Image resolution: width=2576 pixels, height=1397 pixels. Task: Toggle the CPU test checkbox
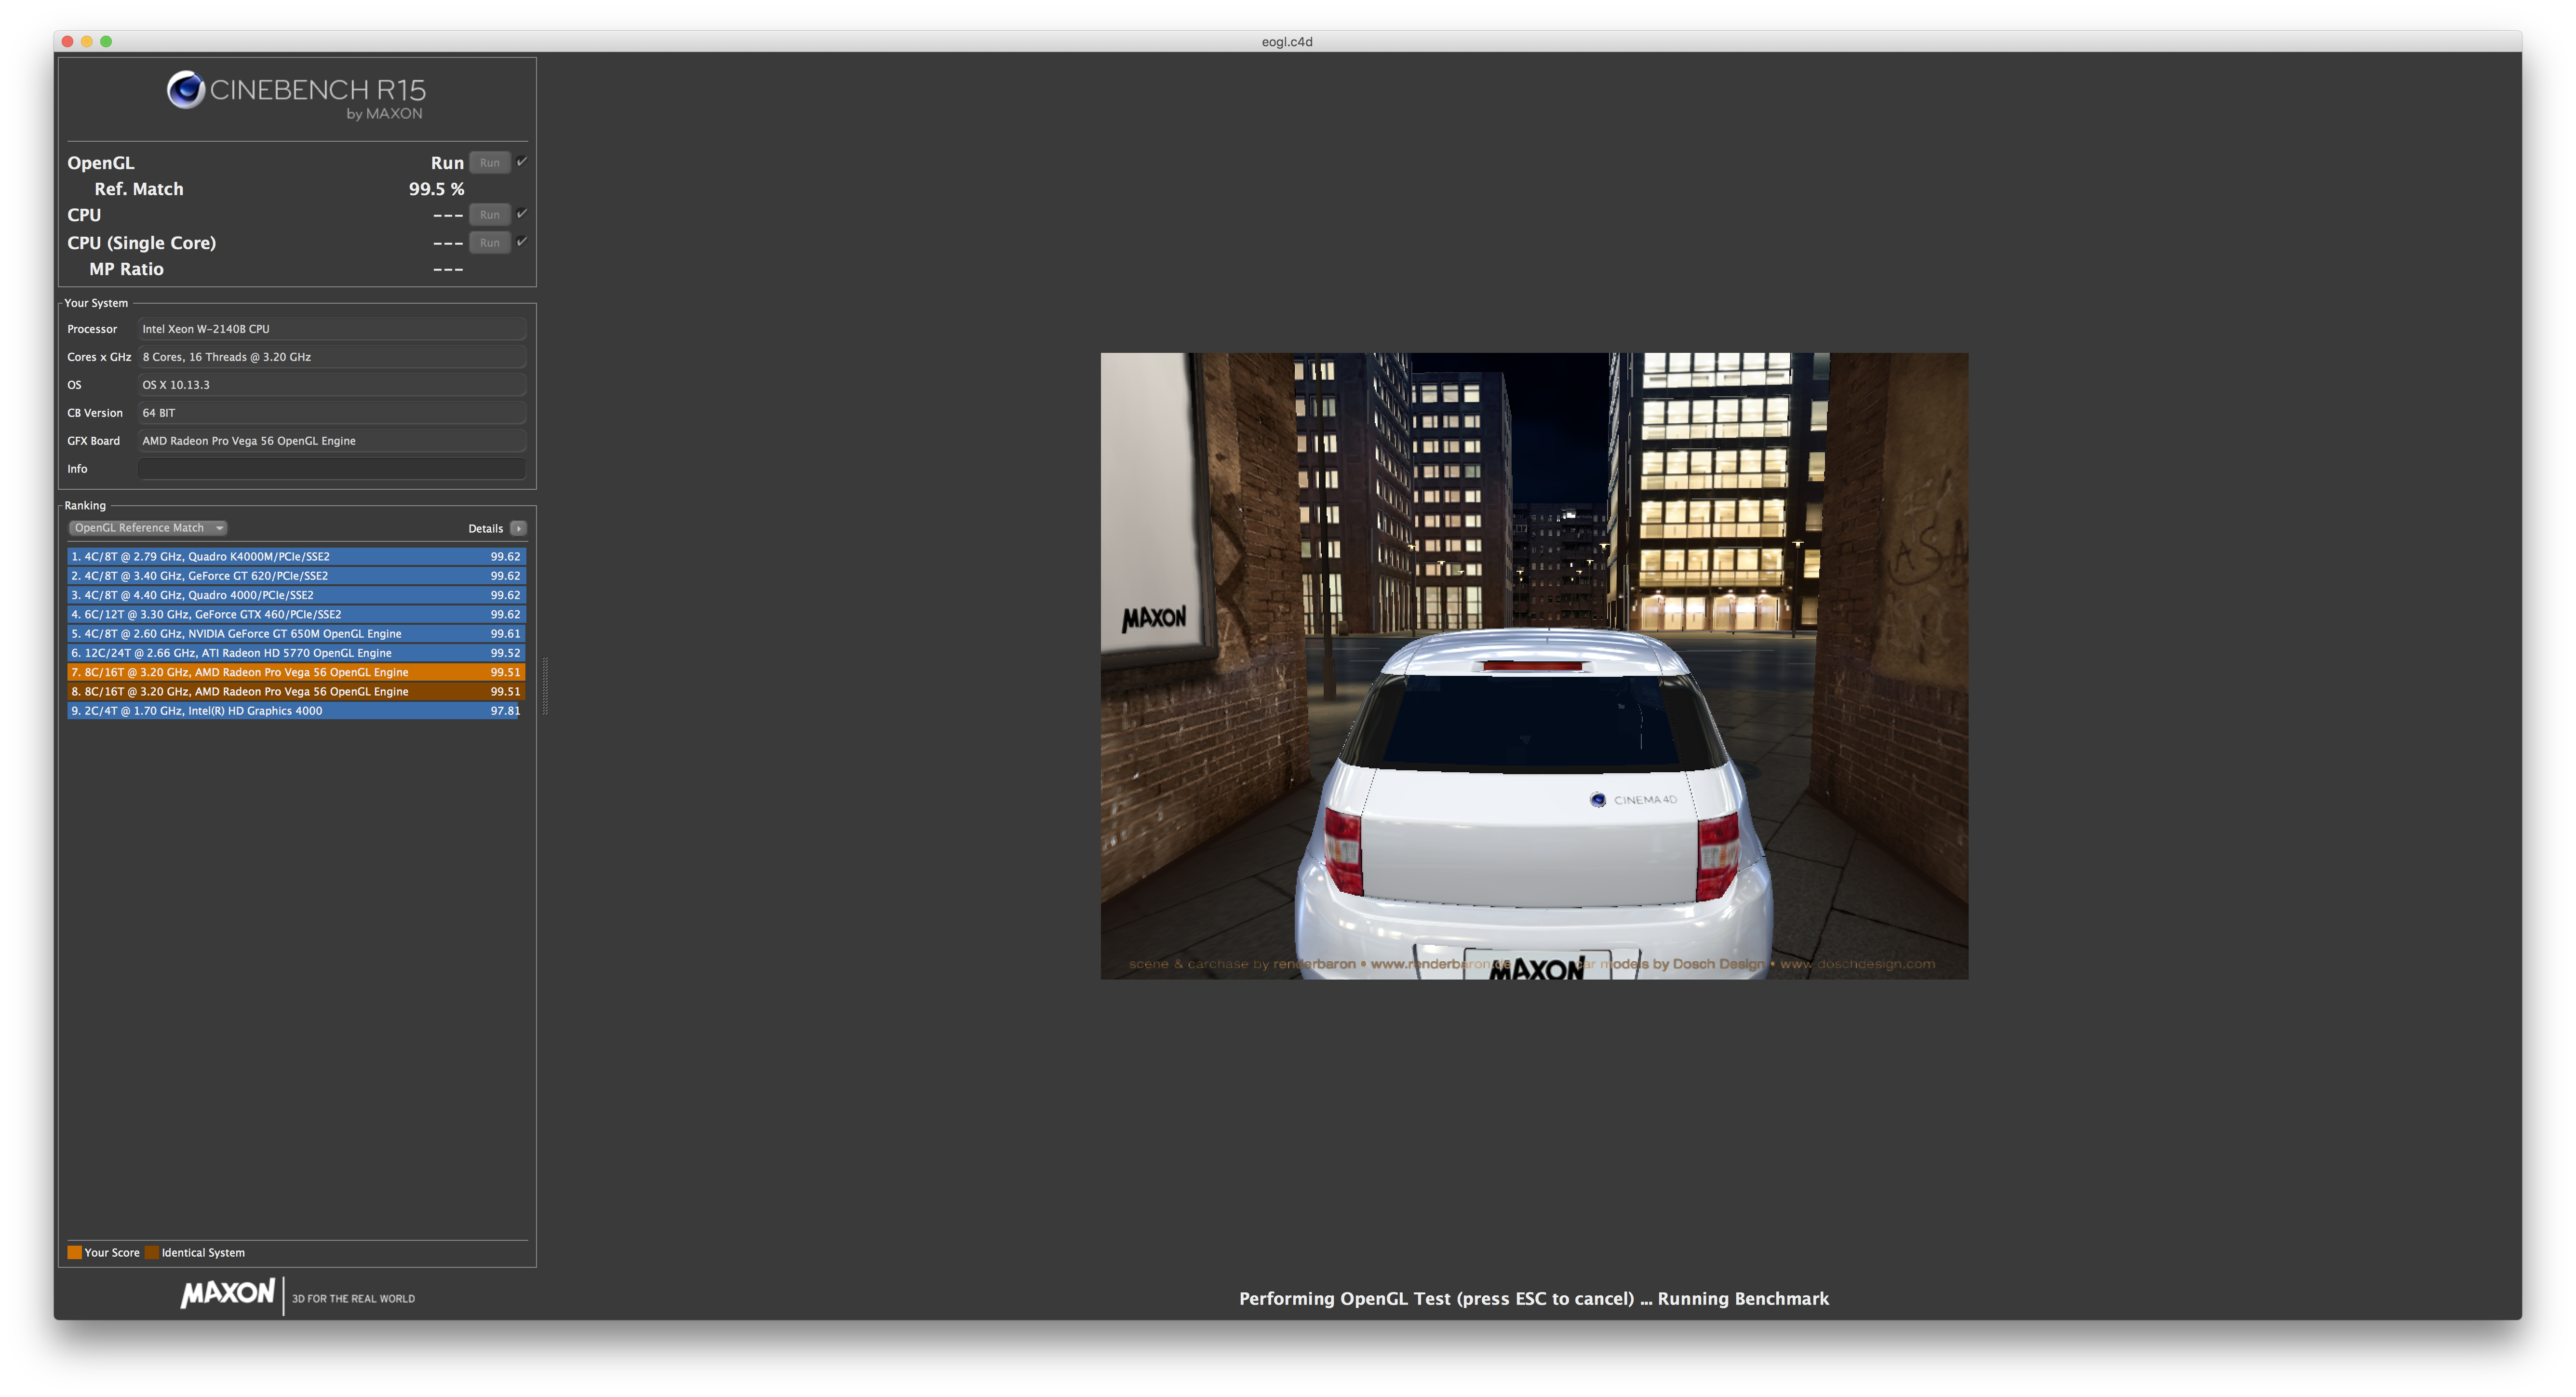522,214
